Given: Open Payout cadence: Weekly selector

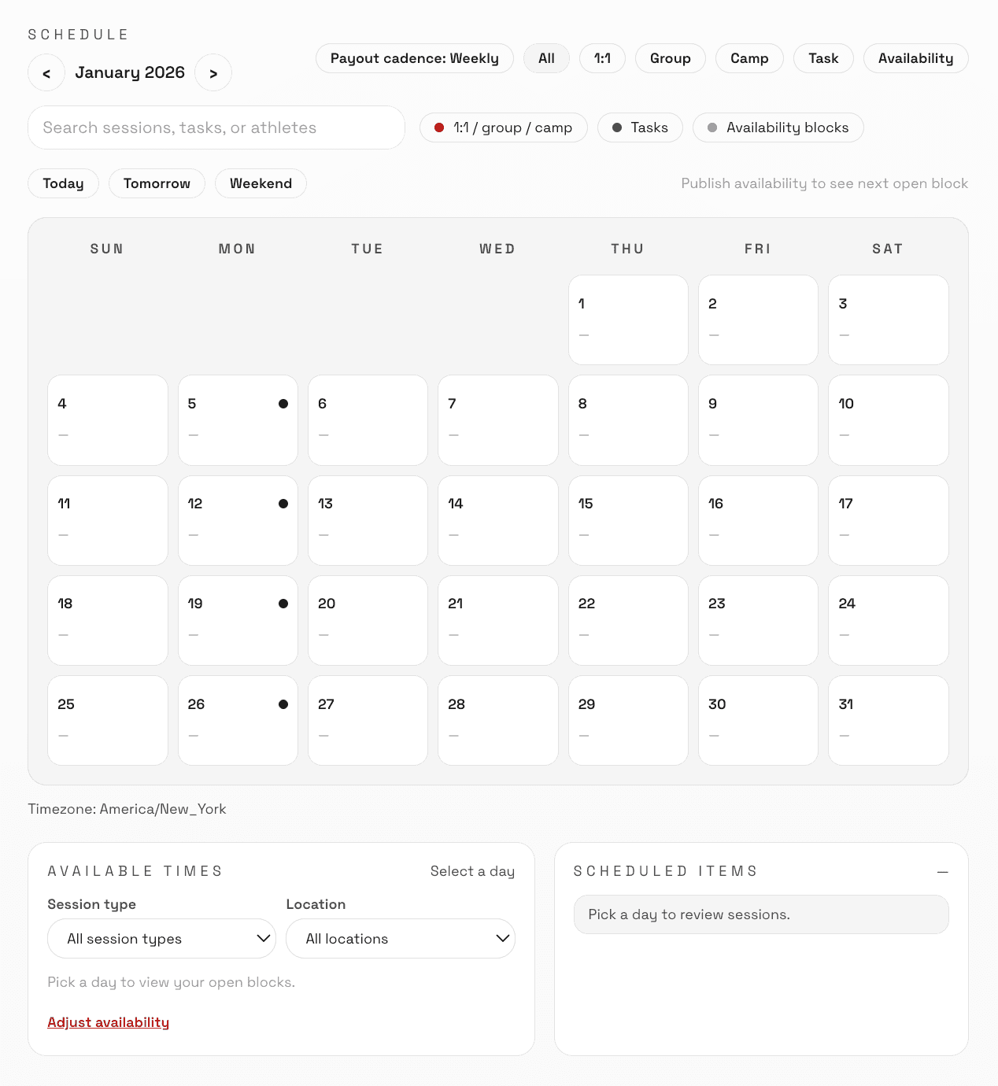Looking at the screenshot, I should [414, 58].
